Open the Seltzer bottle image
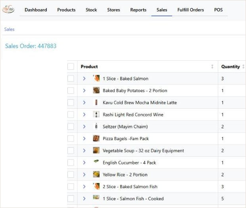Viewport: 246px width, 208px height. pyautogui.click(x=96, y=126)
